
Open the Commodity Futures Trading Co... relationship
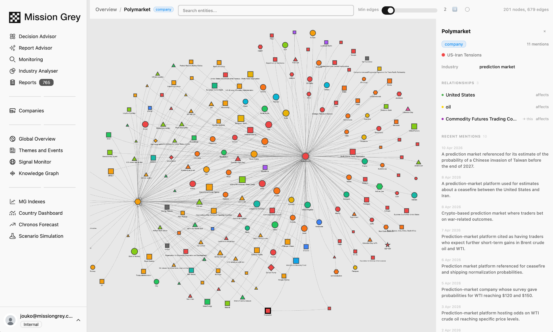coord(495,119)
